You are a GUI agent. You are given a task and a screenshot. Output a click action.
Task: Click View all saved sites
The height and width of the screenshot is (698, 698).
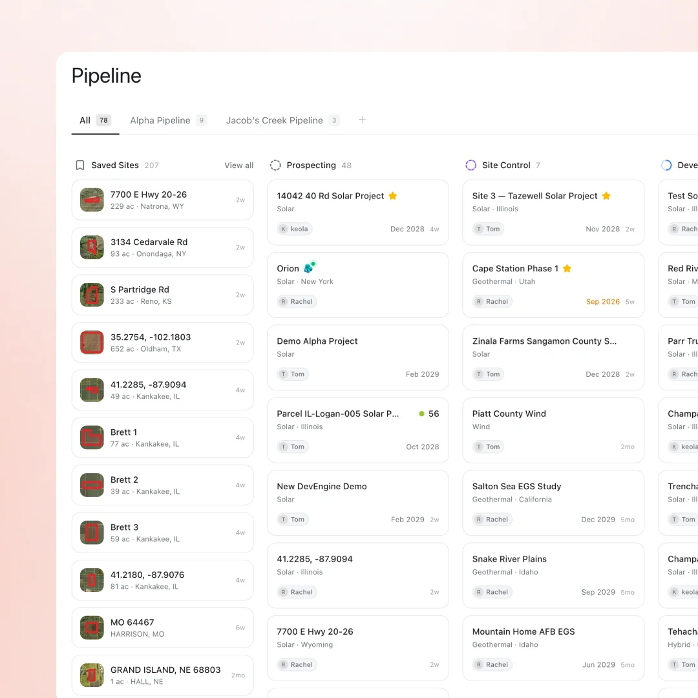pyautogui.click(x=239, y=165)
